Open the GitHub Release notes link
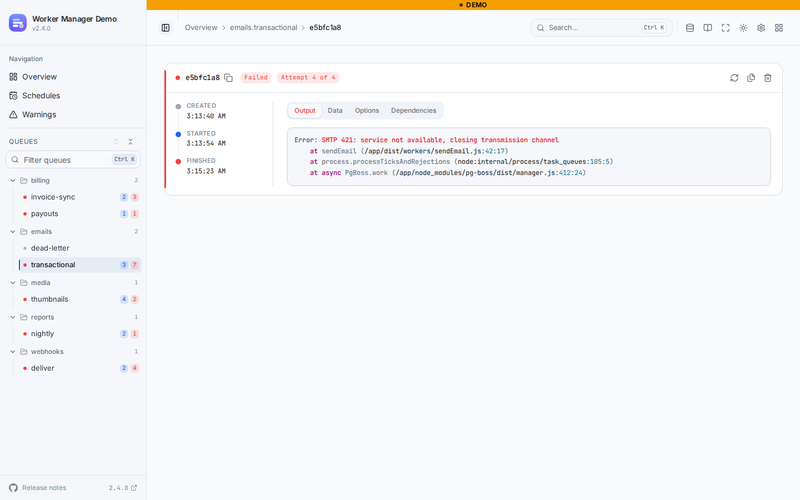The width and height of the screenshot is (800, 500). (38, 488)
